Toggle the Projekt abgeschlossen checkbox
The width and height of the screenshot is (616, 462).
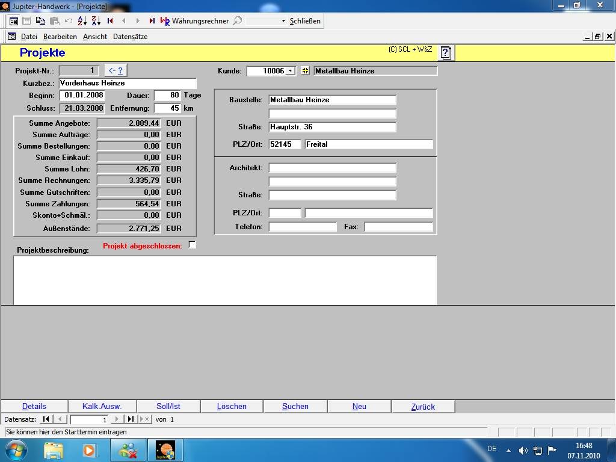192,245
